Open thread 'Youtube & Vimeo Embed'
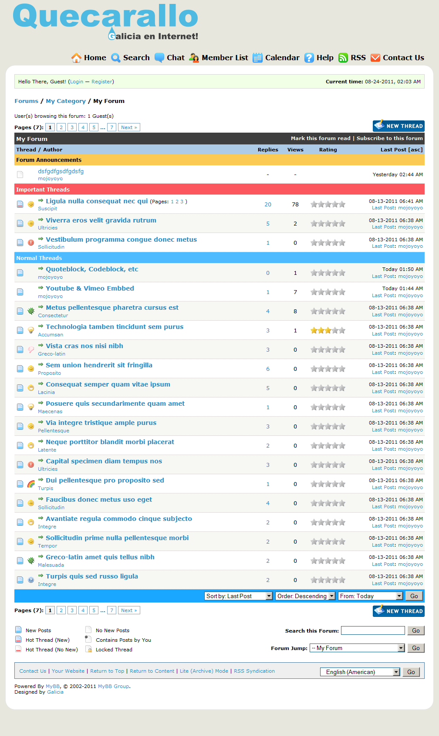 [90, 288]
